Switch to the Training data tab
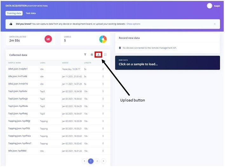This screenshot has width=225, height=167. [14, 13]
